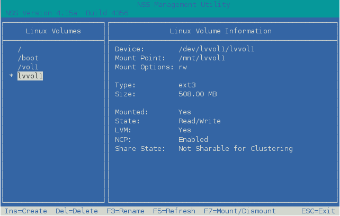Click the ext3 Type value
340x216 pixels.
[187, 85]
